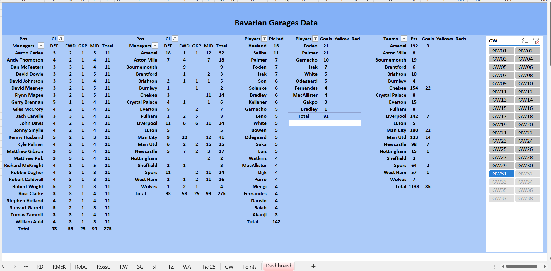Select the active Dashboard sheet tab

[279, 266]
